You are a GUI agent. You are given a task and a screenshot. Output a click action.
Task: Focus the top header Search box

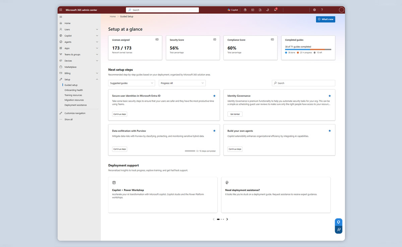point(162,10)
